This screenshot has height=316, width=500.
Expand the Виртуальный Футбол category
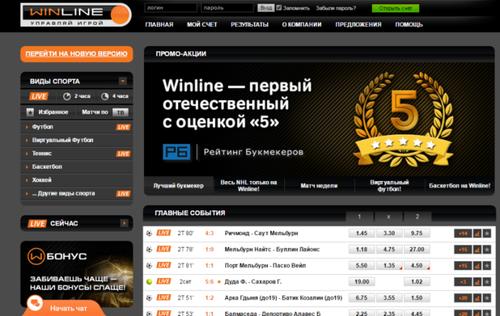tap(77, 140)
